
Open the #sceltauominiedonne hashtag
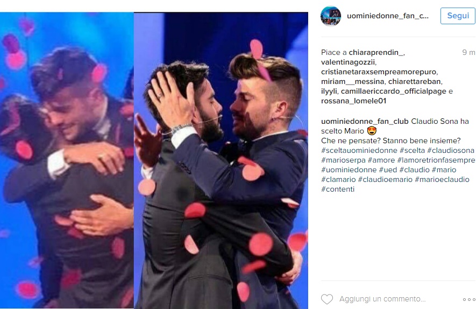[x=359, y=150]
